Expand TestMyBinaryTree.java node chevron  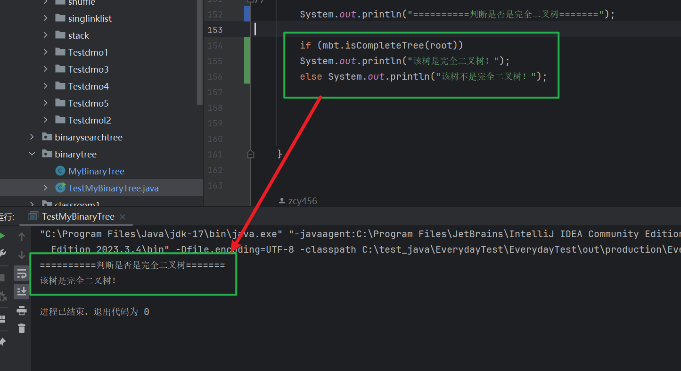click(x=45, y=188)
